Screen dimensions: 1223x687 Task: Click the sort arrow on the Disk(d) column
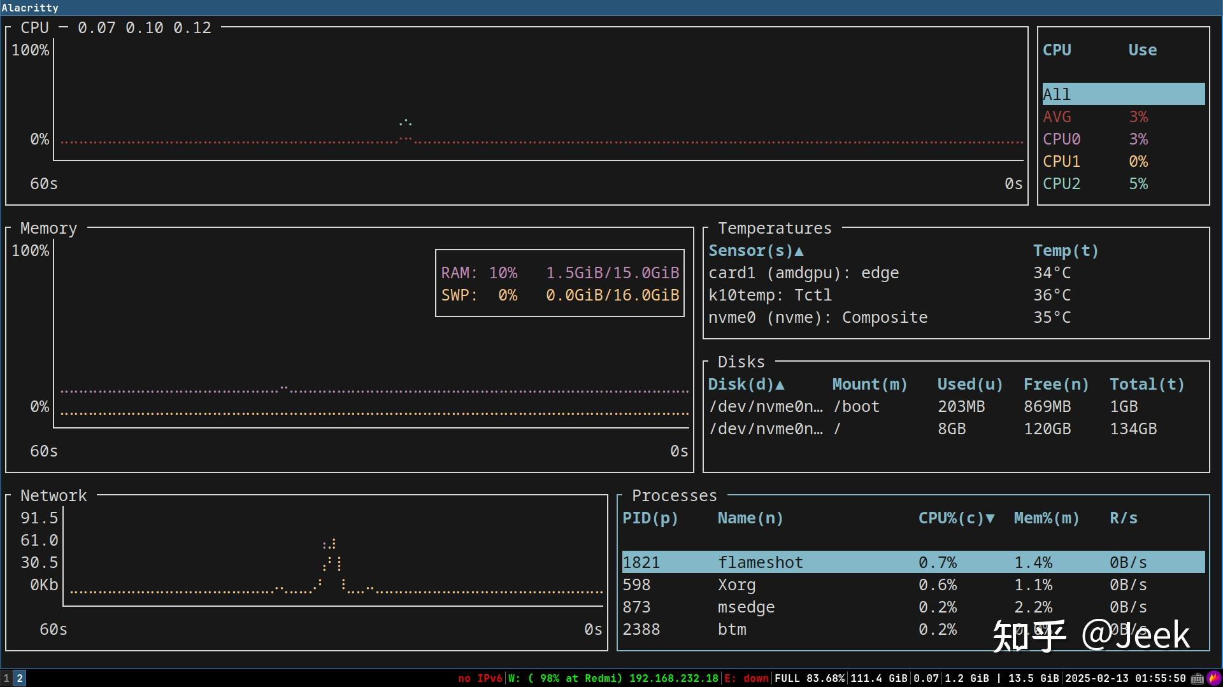coord(780,384)
